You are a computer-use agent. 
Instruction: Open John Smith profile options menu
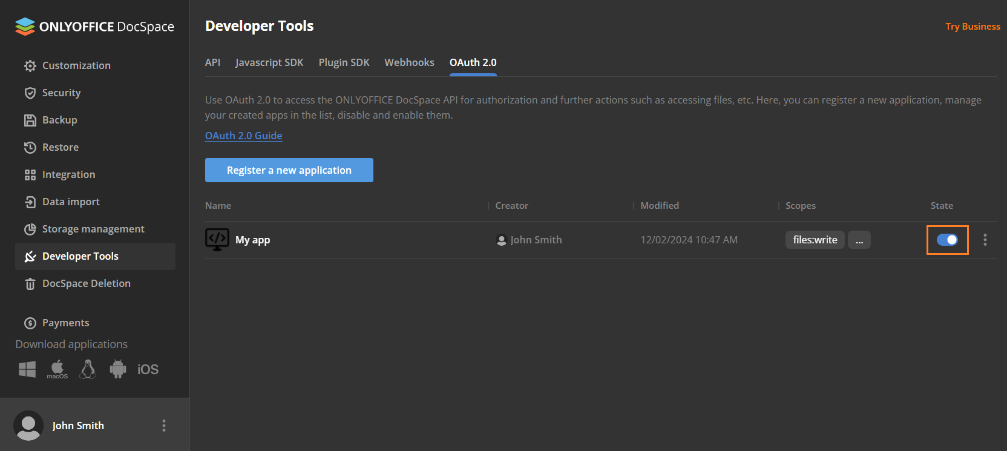pyautogui.click(x=164, y=426)
